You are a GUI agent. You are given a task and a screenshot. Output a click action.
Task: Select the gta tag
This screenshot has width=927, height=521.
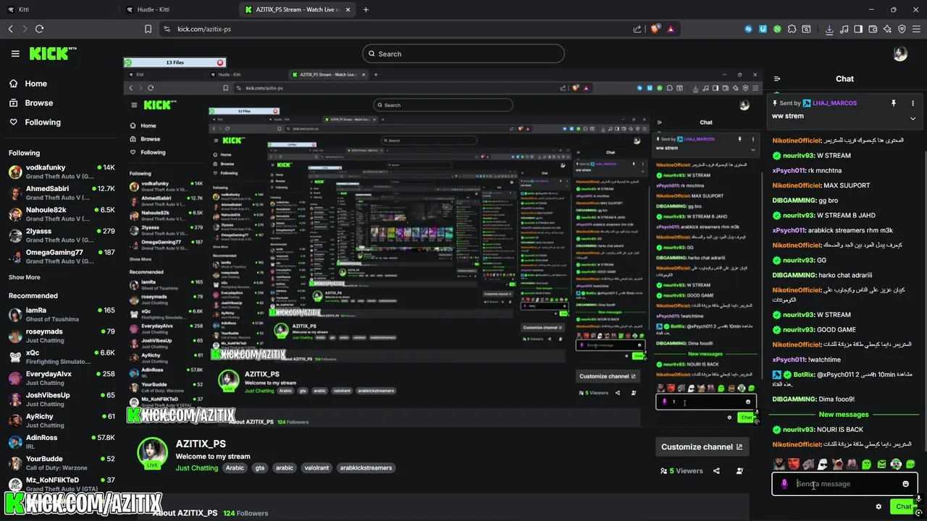tap(260, 468)
